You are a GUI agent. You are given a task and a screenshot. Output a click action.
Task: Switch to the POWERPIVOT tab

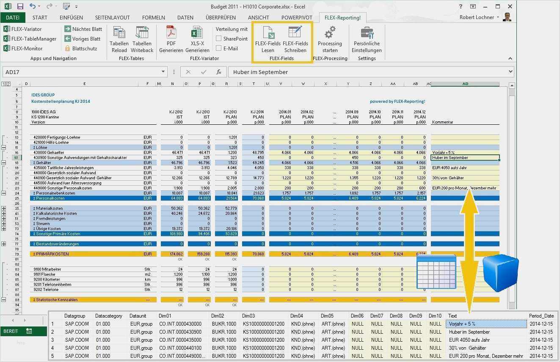[x=297, y=18]
